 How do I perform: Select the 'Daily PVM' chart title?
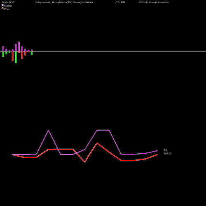[x=8, y=2]
